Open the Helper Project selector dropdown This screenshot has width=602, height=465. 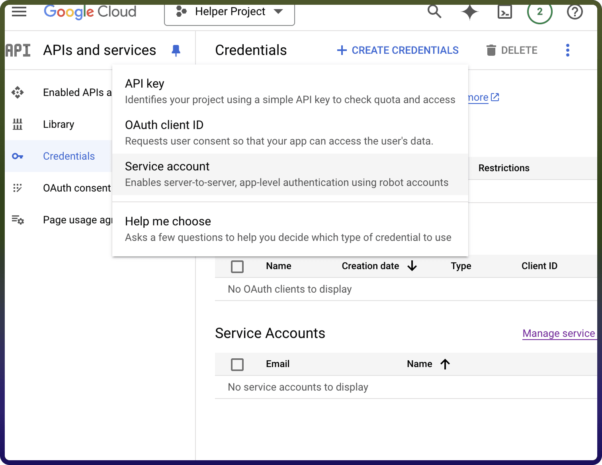click(x=229, y=13)
